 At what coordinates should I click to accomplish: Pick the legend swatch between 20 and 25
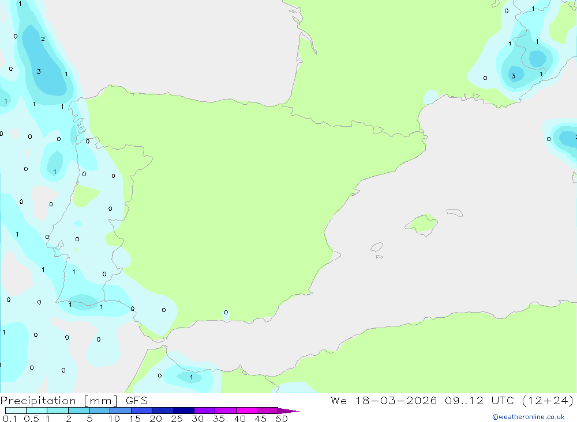(163, 410)
